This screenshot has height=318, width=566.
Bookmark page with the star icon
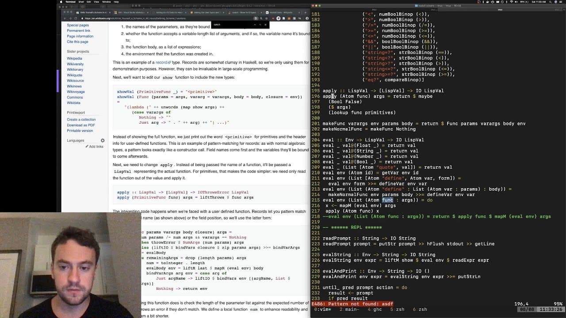point(267,18)
